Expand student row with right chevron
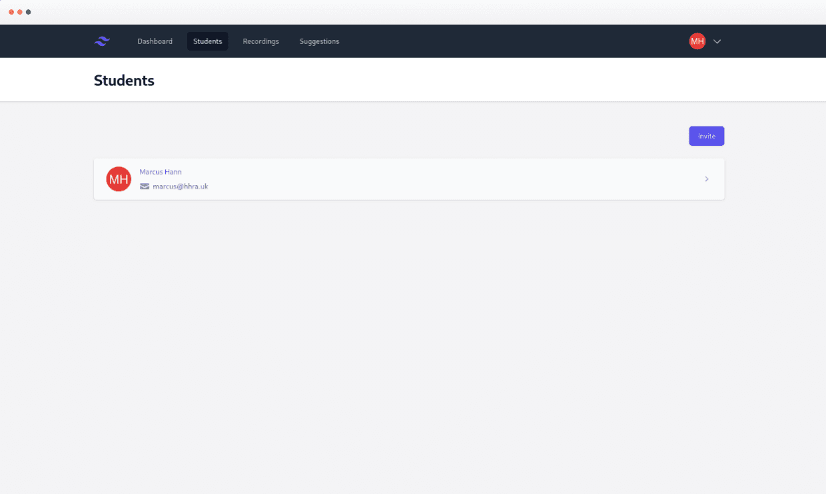This screenshot has height=494, width=826. [707, 179]
